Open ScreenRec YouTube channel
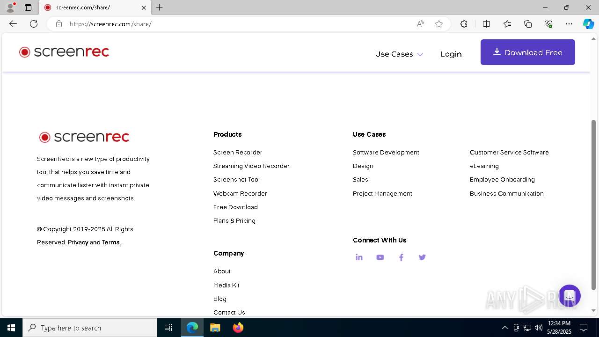599x337 pixels. click(380, 257)
